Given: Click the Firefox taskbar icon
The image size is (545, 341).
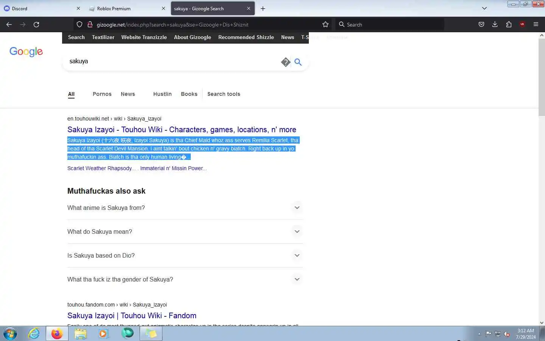Looking at the screenshot, I should point(57,334).
